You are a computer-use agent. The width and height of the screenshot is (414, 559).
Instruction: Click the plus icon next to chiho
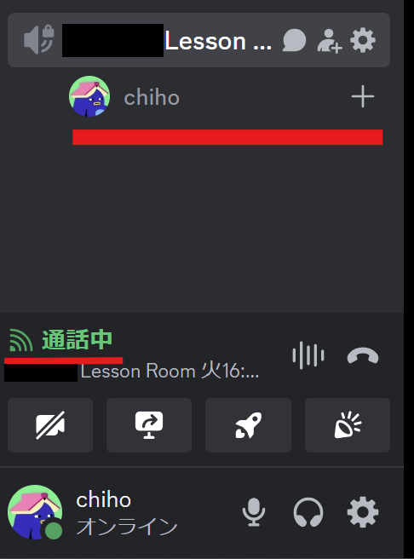pyautogui.click(x=363, y=96)
